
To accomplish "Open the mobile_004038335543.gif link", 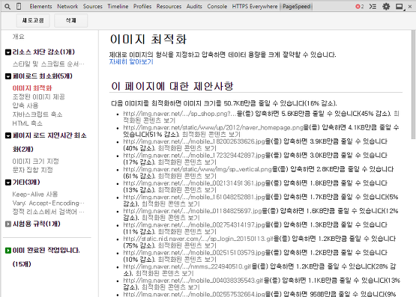I will [193, 281].
